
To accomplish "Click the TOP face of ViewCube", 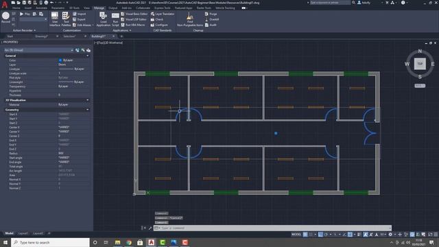I will point(420,64).
